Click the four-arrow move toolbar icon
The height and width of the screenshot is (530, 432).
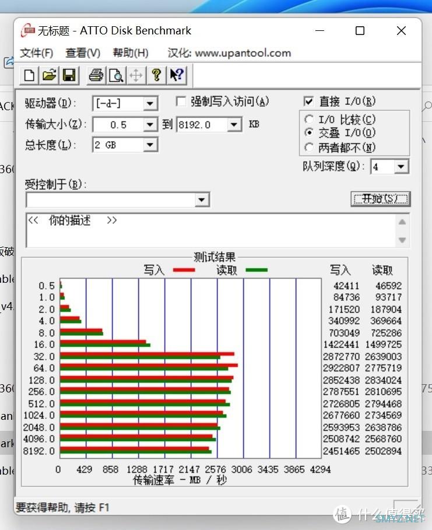click(x=136, y=75)
